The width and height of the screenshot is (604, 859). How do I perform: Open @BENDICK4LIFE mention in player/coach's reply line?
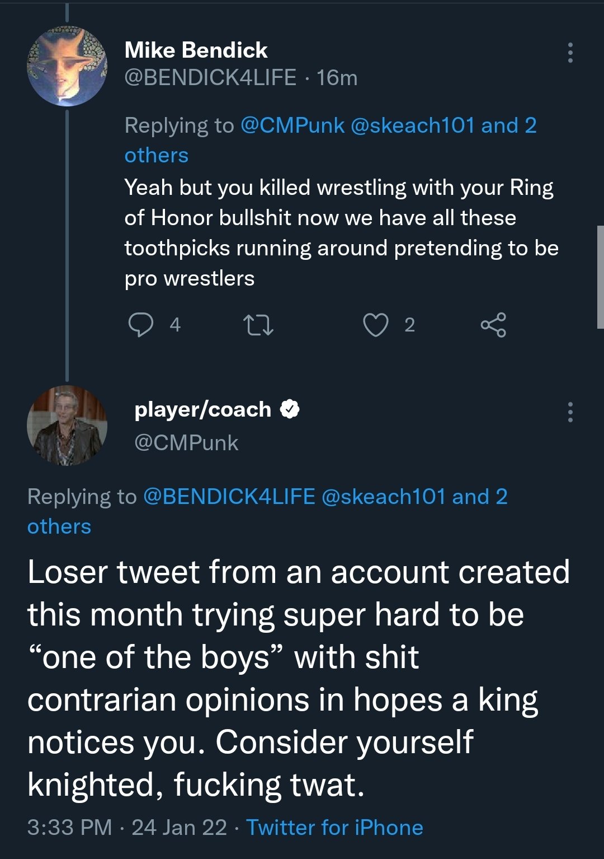point(229,497)
